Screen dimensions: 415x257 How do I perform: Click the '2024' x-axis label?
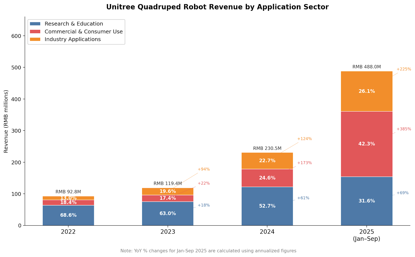267,232
